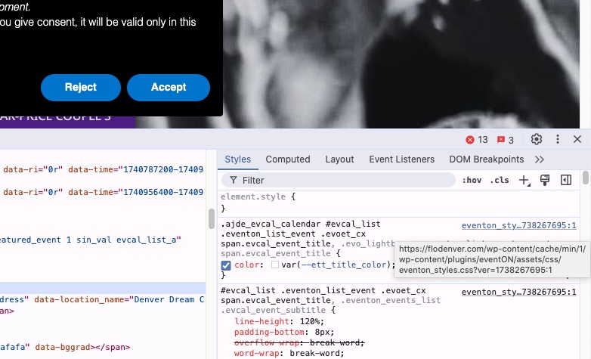Click the Elements panel vertical scrollbar thumb
This screenshot has height=359, width=591.
click(212, 218)
